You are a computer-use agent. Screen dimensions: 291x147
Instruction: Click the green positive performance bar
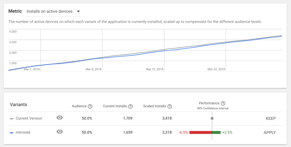pos(216,133)
